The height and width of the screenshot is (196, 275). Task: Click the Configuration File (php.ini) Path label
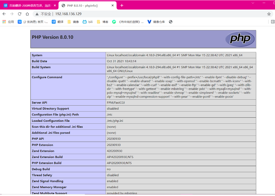click(x=55, y=115)
